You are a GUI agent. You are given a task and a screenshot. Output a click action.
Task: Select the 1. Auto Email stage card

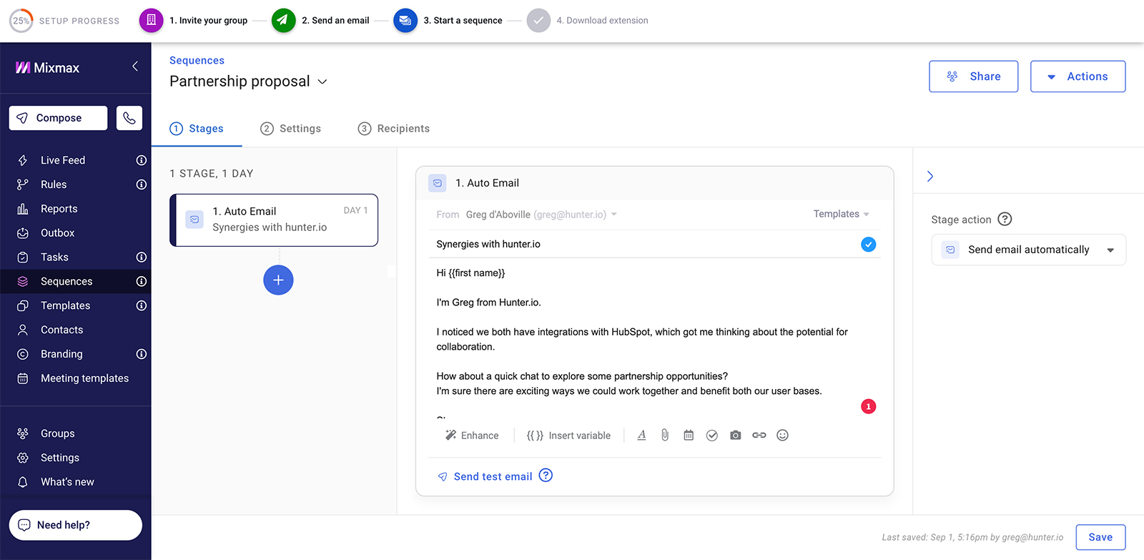coord(274,220)
